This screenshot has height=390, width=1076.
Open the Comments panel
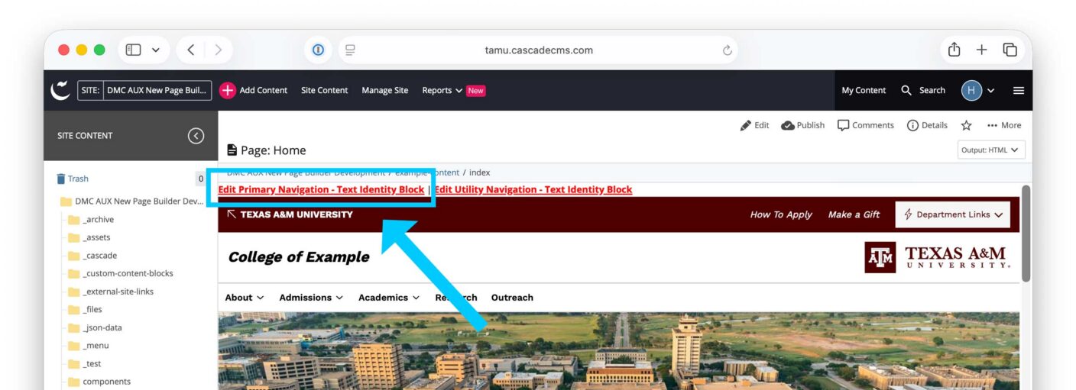(866, 125)
